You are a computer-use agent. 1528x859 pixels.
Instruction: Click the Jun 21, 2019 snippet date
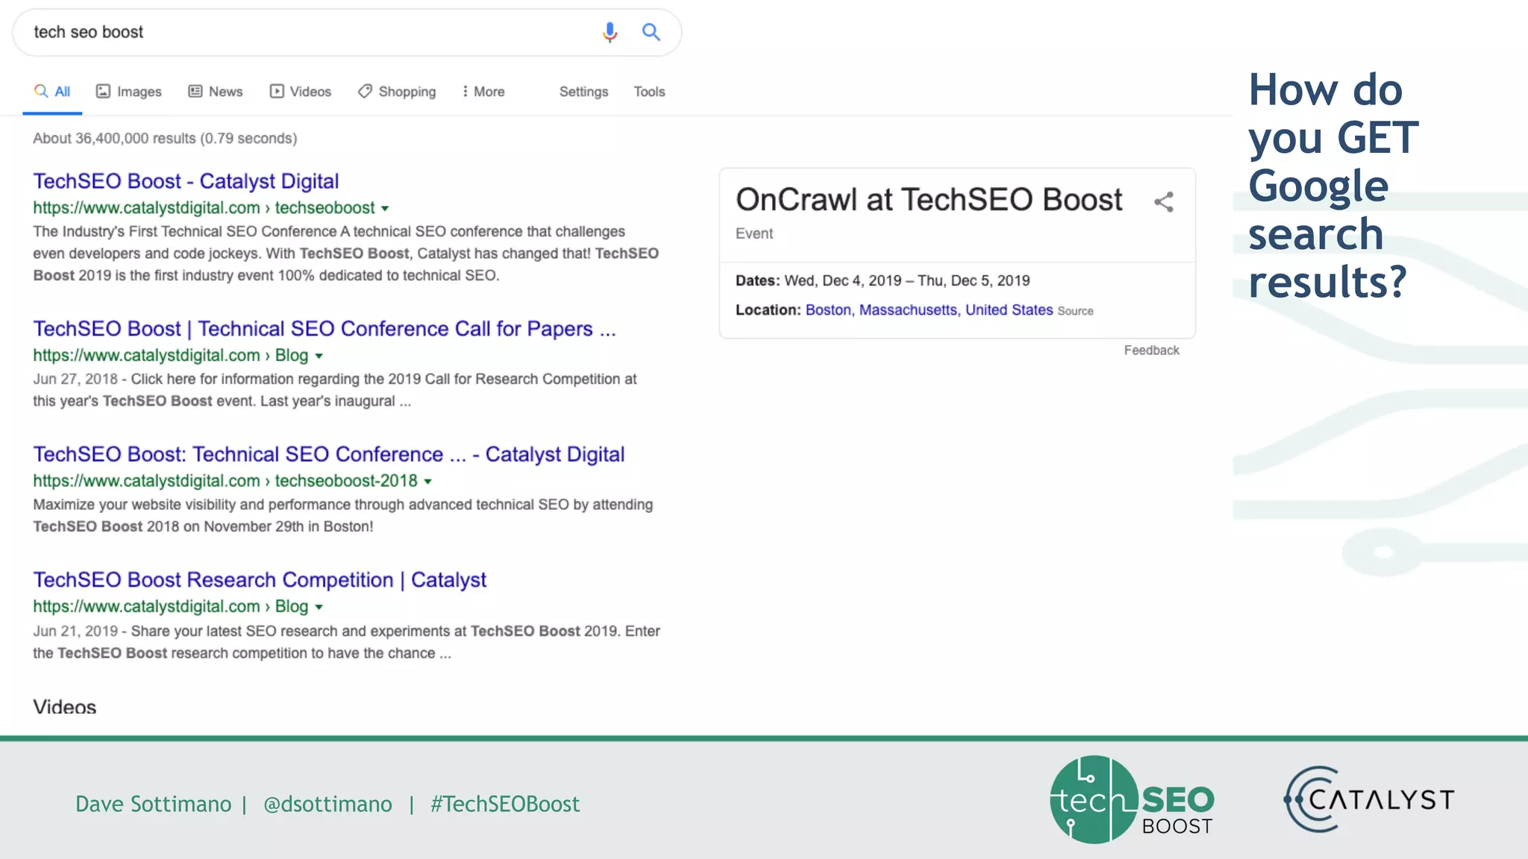(75, 631)
